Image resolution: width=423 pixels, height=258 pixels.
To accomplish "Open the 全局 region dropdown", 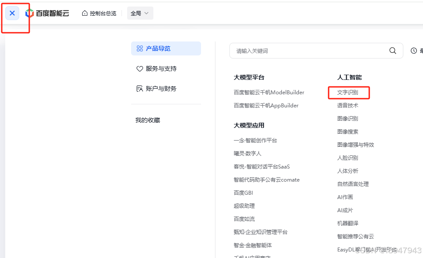I will click(140, 13).
